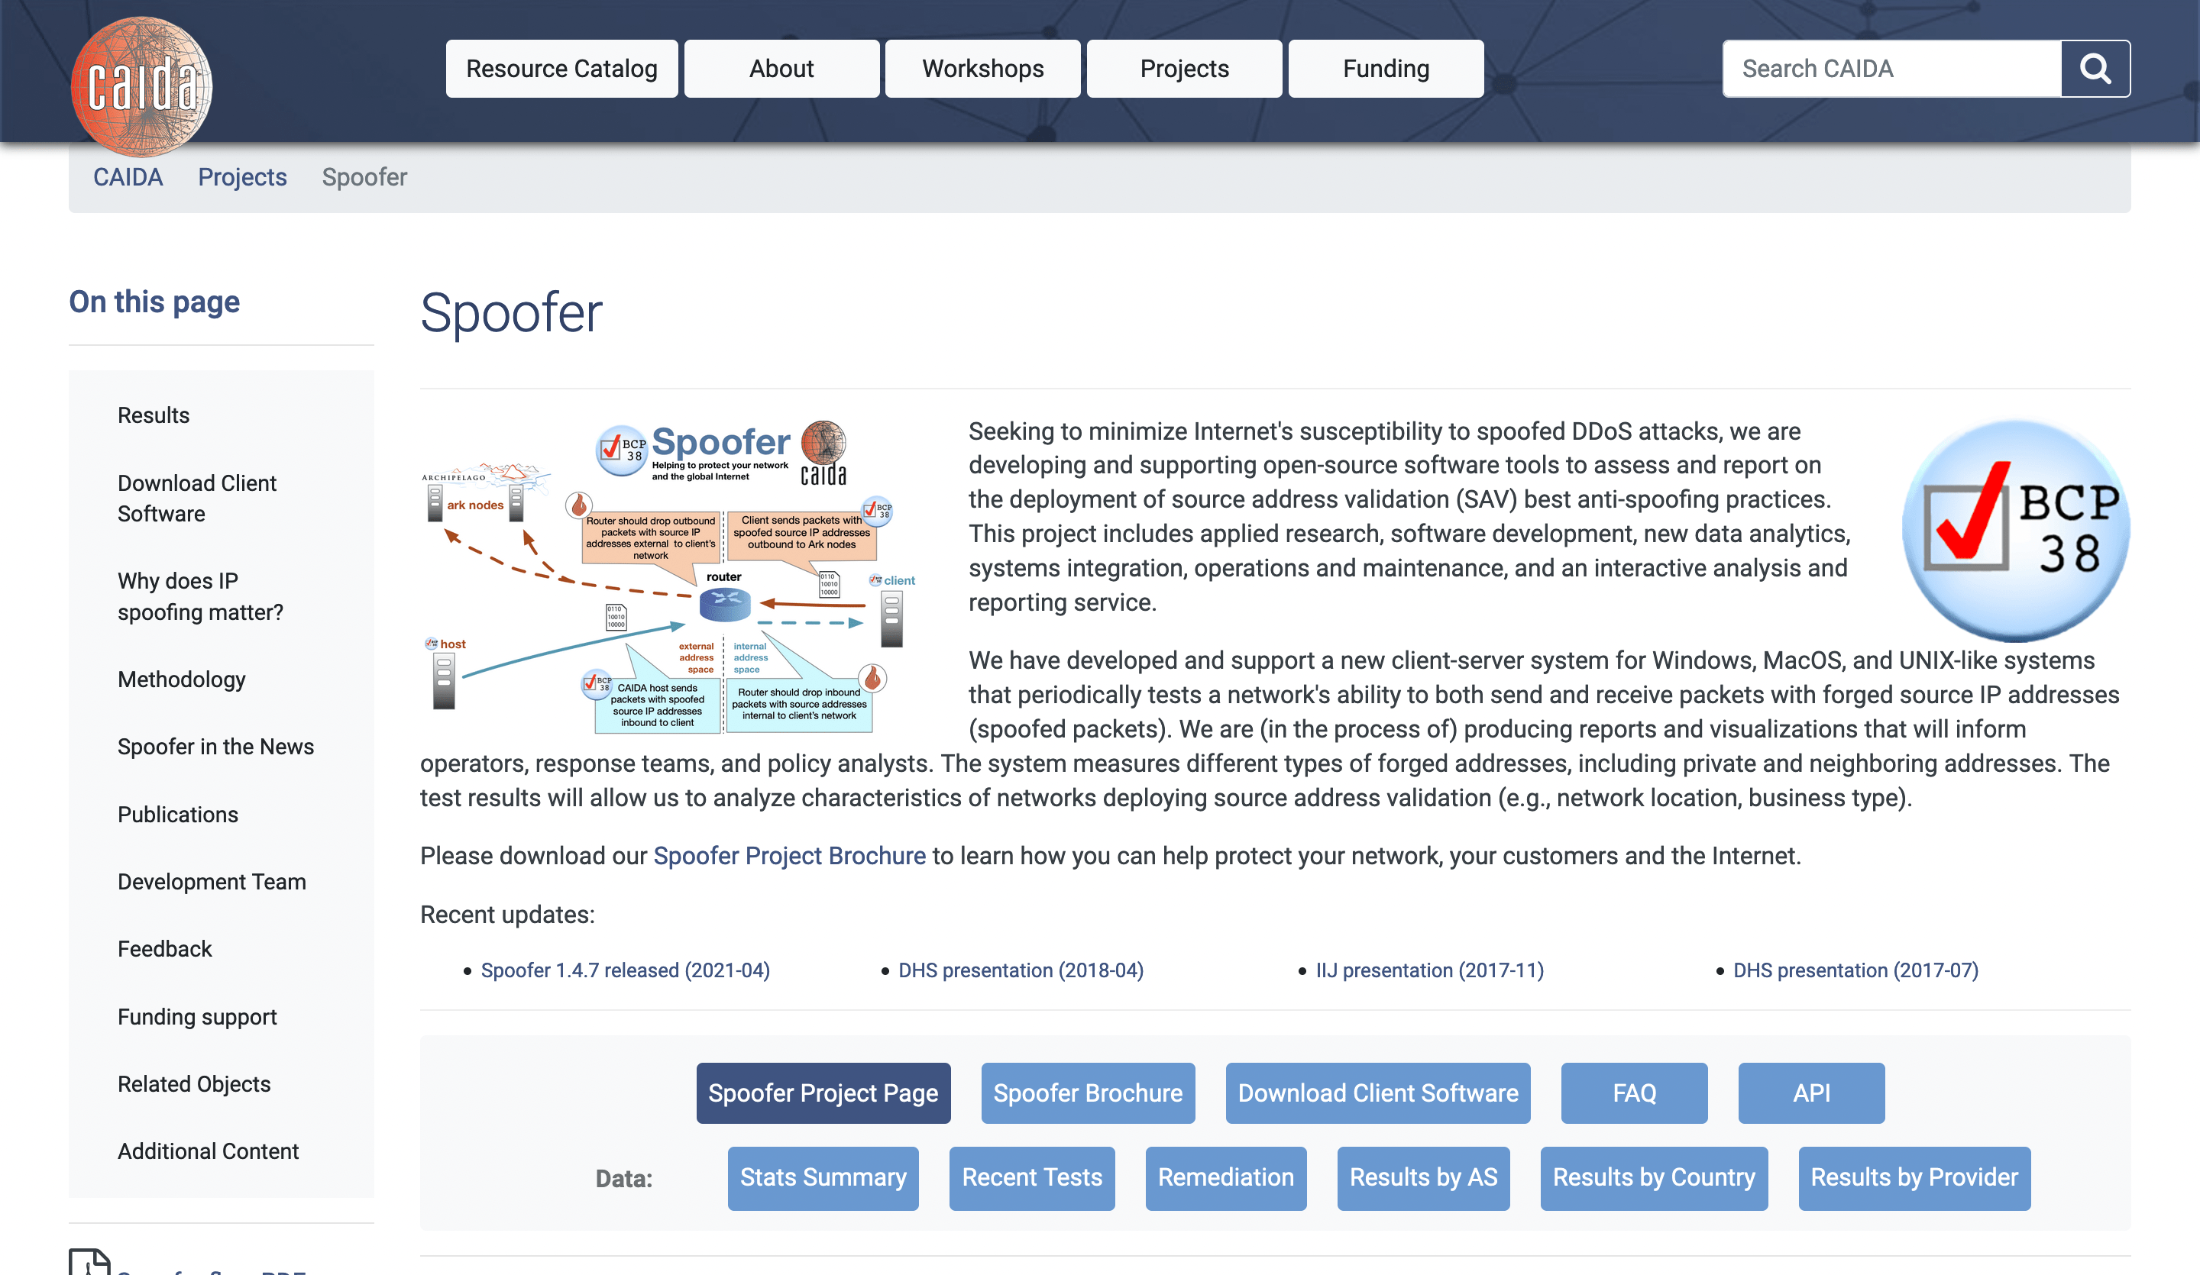Click the Publications sidebar icon link
The image size is (2200, 1275).
click(178, 814)
